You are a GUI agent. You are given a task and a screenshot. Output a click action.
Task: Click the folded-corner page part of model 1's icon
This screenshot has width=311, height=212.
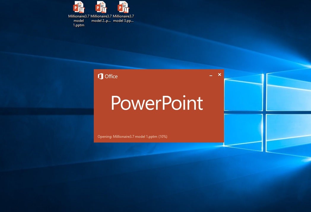coord(80,3)
